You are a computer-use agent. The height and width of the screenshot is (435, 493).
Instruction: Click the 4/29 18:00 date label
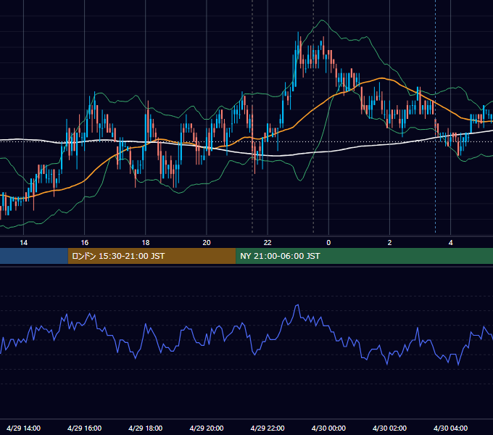tap(146, 428)
